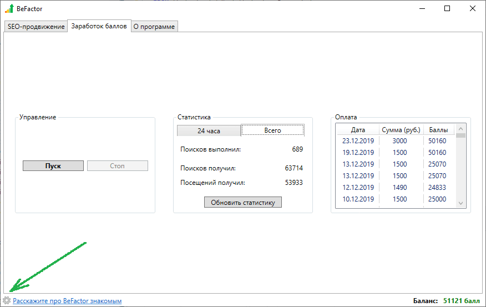Screen dimensions: 486x307
Task: Click the settings gear icon at bottom-left
Action: pos(7,300)
